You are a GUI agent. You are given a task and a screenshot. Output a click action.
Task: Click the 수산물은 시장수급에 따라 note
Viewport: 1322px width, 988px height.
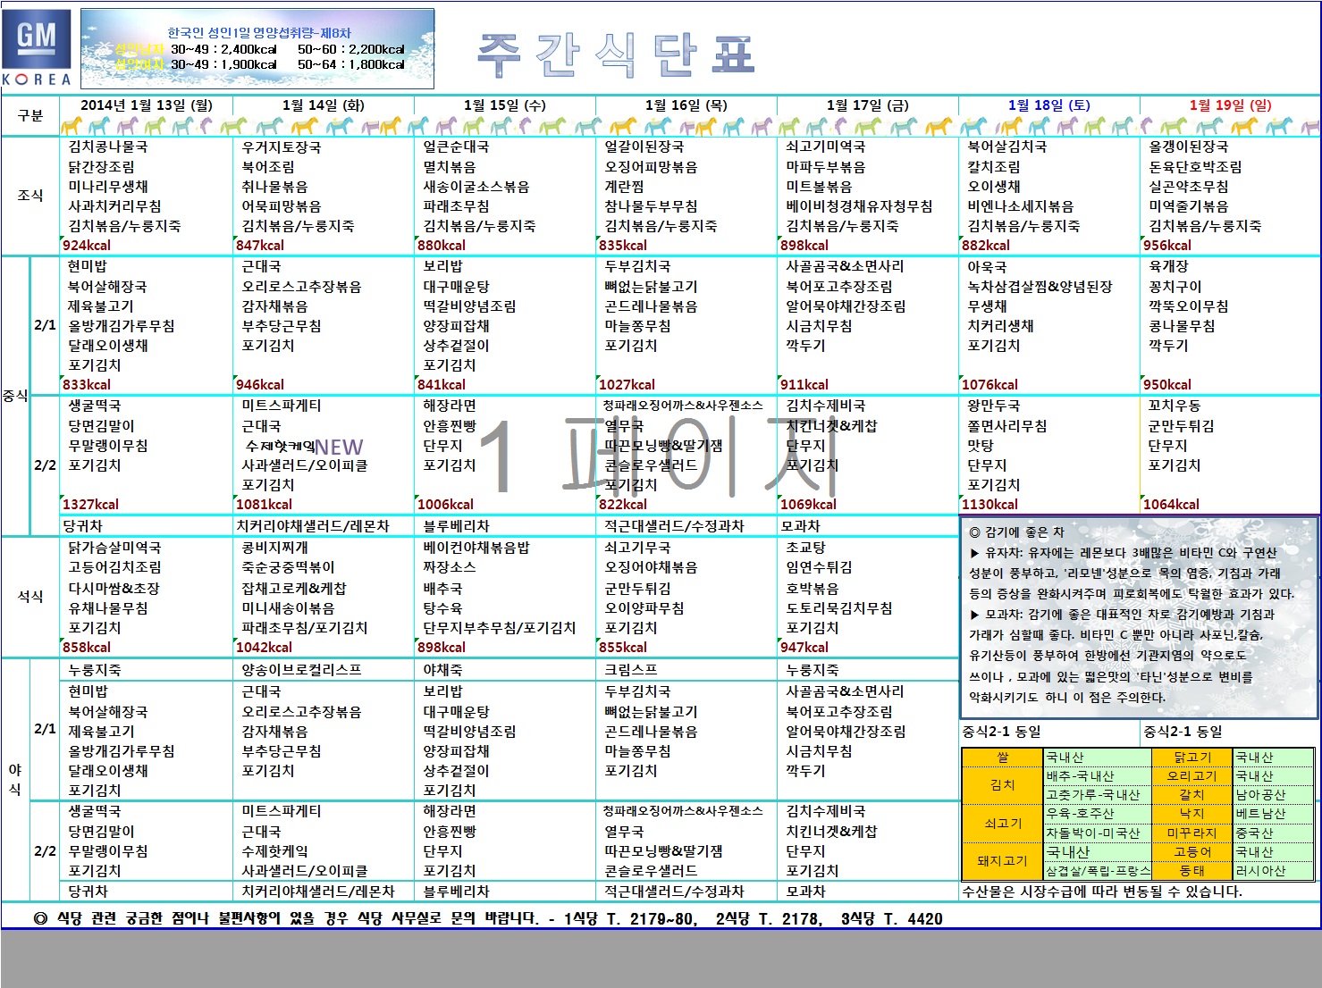click(x=1101, y=891)
